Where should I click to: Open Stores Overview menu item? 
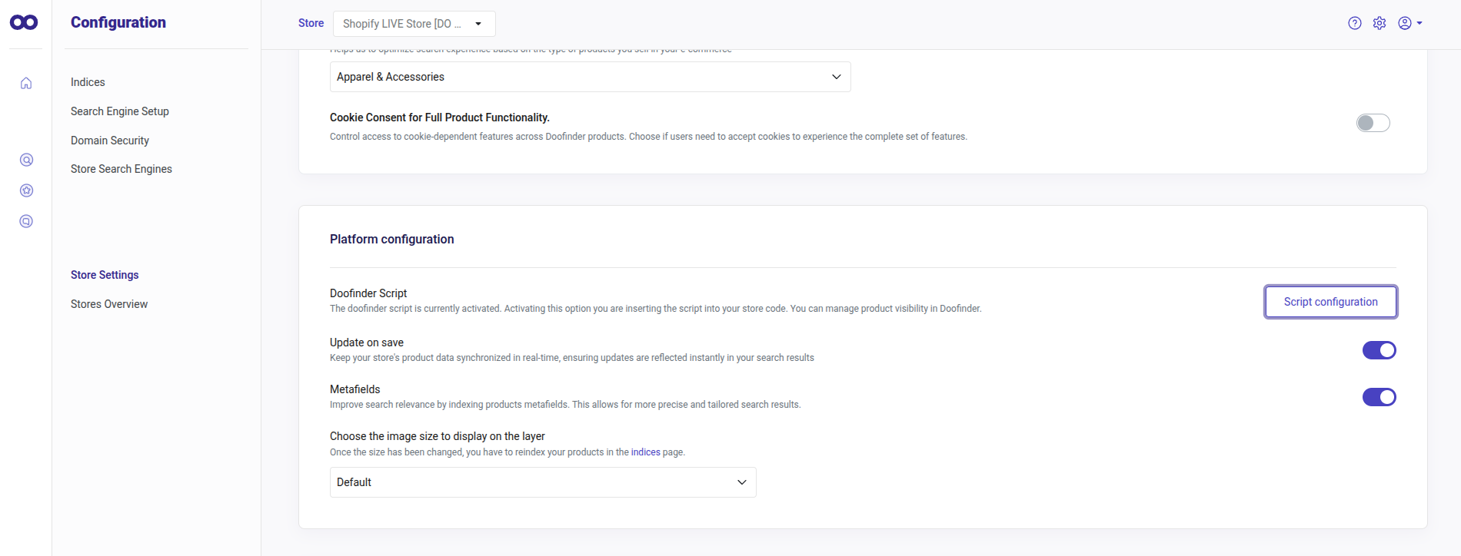[109, 304]
